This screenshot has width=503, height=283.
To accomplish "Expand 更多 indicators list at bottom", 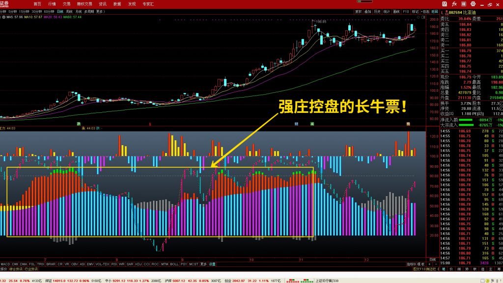I will 203,264.
